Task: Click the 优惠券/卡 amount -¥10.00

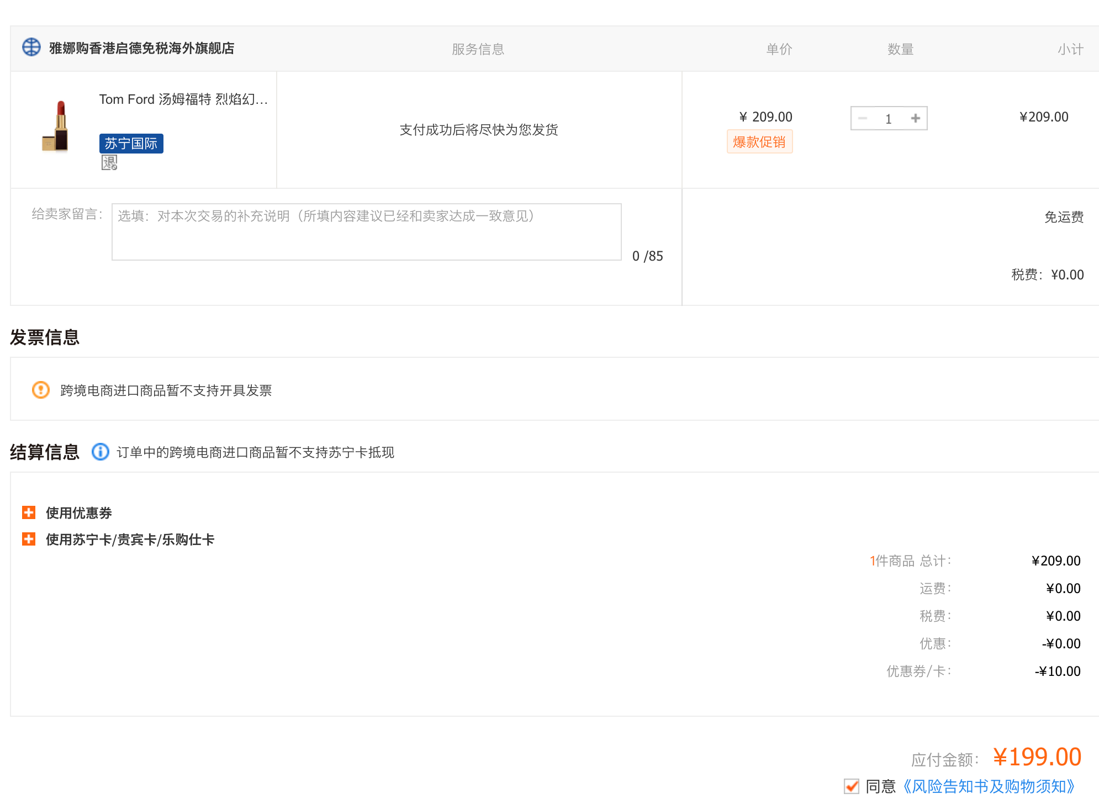Action: click(1058, 671)
